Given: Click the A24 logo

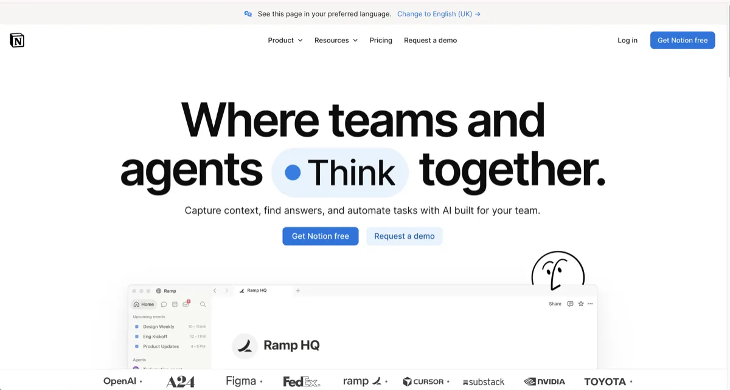Looking at the screenshot, I should (x=181, y=382).
